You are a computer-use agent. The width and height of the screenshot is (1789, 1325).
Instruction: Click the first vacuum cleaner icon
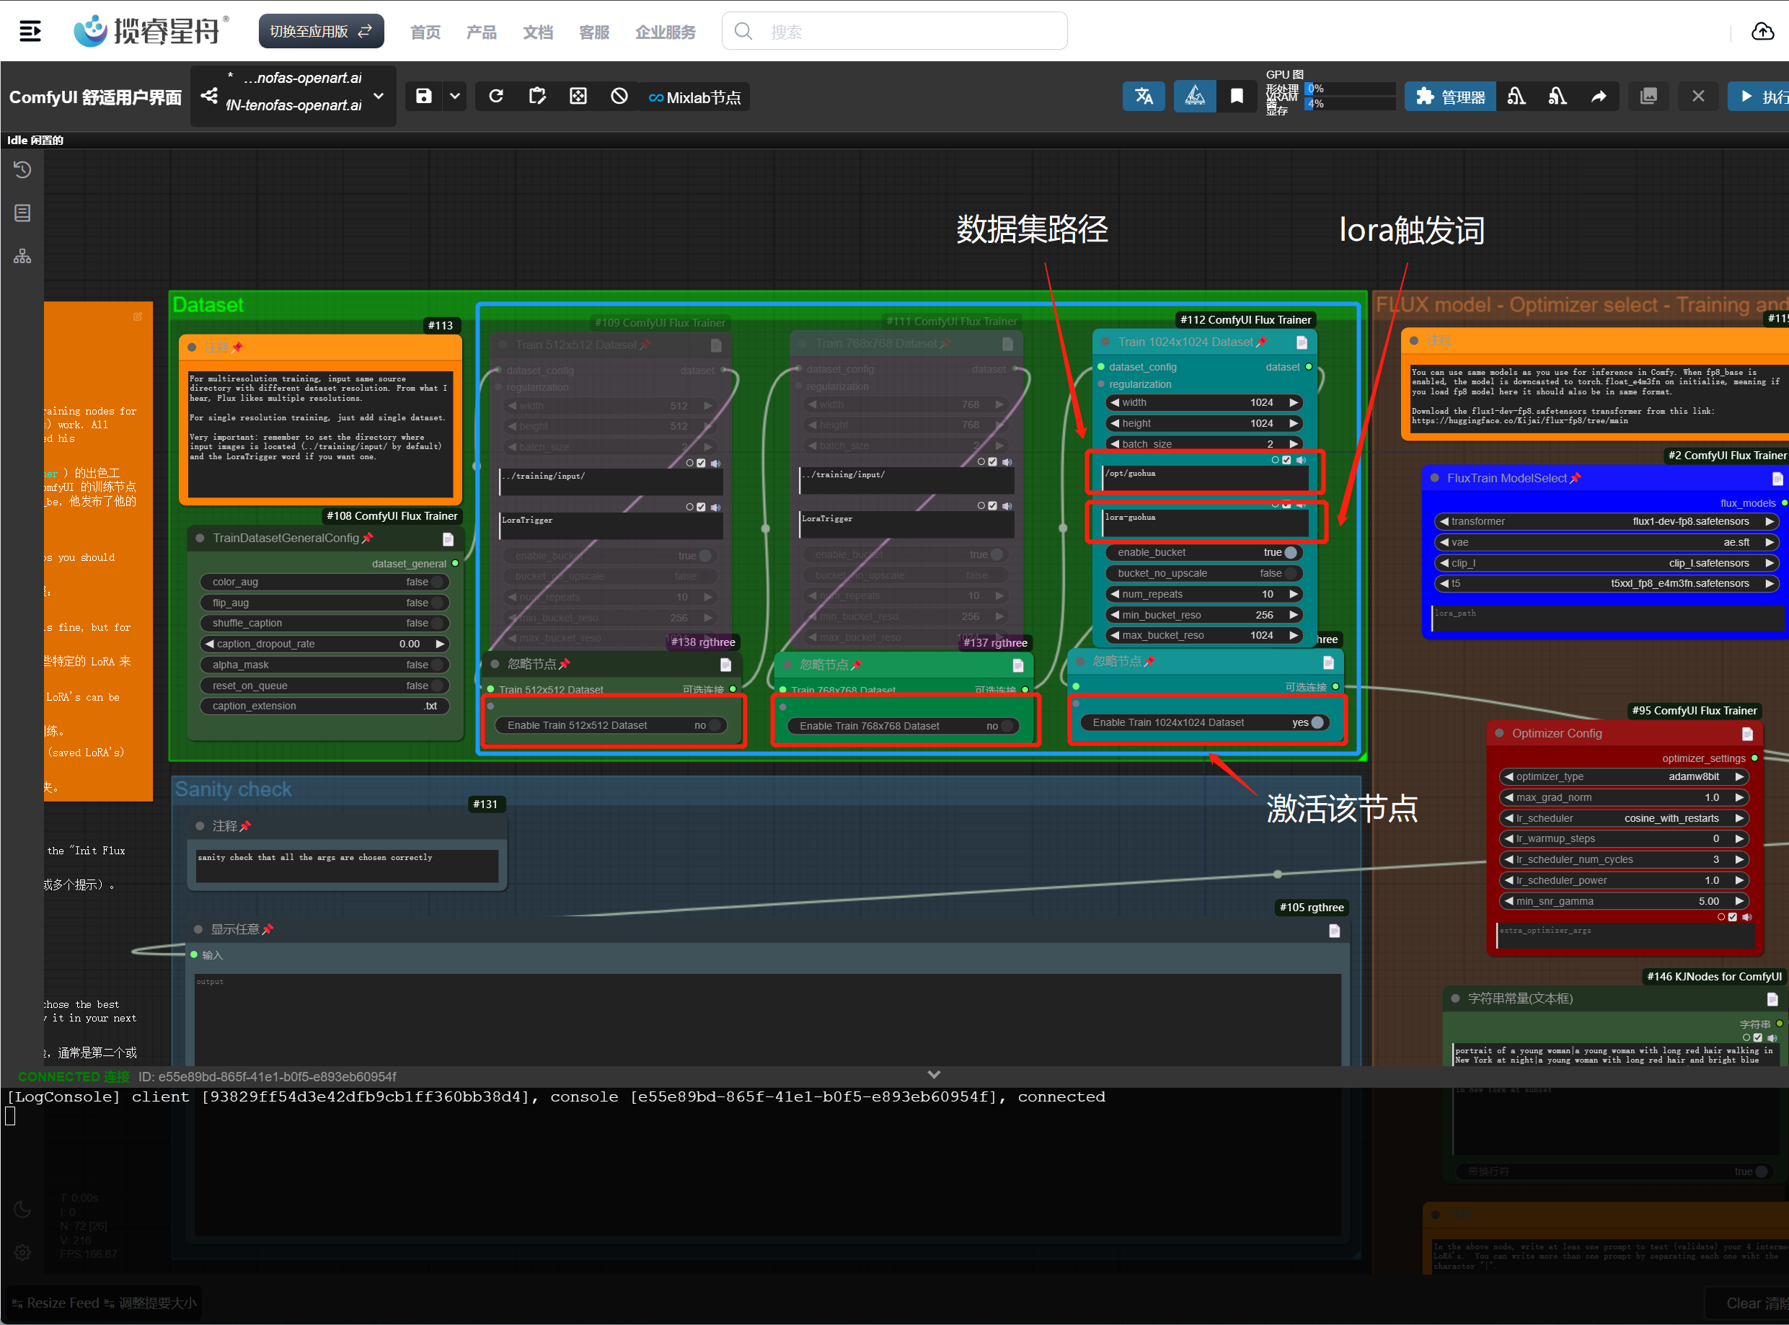tap(1516, 97)
